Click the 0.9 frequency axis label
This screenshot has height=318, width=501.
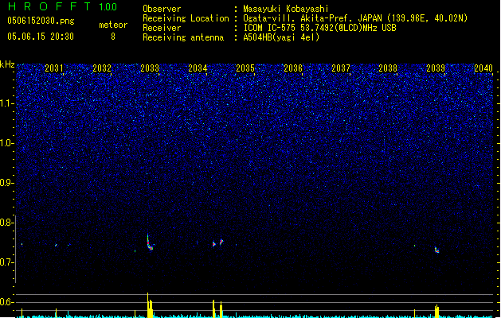(6, 183)
